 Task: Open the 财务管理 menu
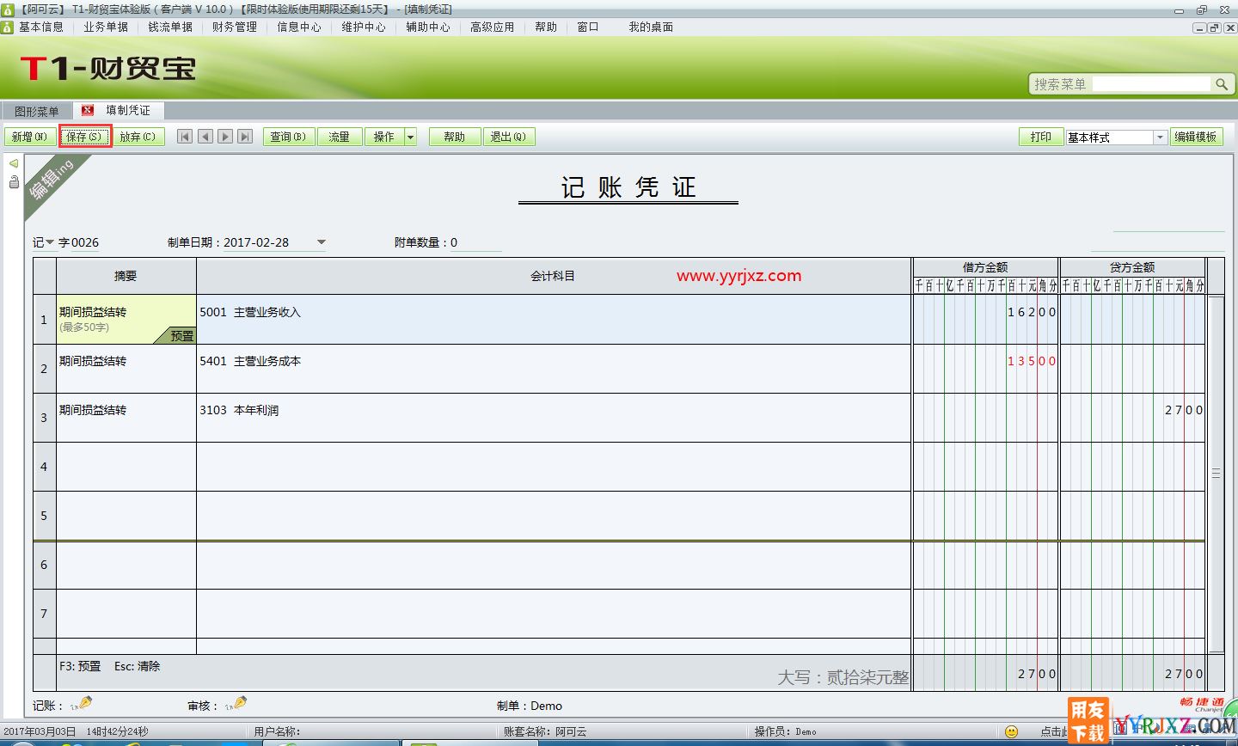coord(235,27)
